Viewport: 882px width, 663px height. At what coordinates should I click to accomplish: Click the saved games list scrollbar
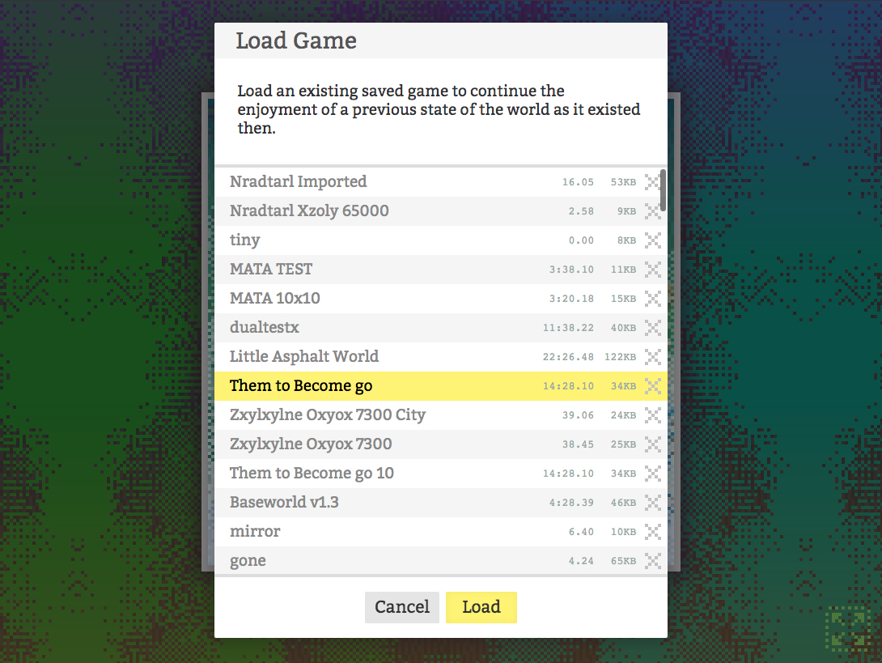pos(664,190)
